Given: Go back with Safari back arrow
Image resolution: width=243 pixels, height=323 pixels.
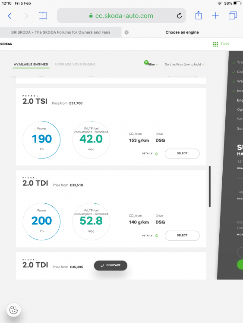Looking at the screenshot, I should (x=9, y=16).
